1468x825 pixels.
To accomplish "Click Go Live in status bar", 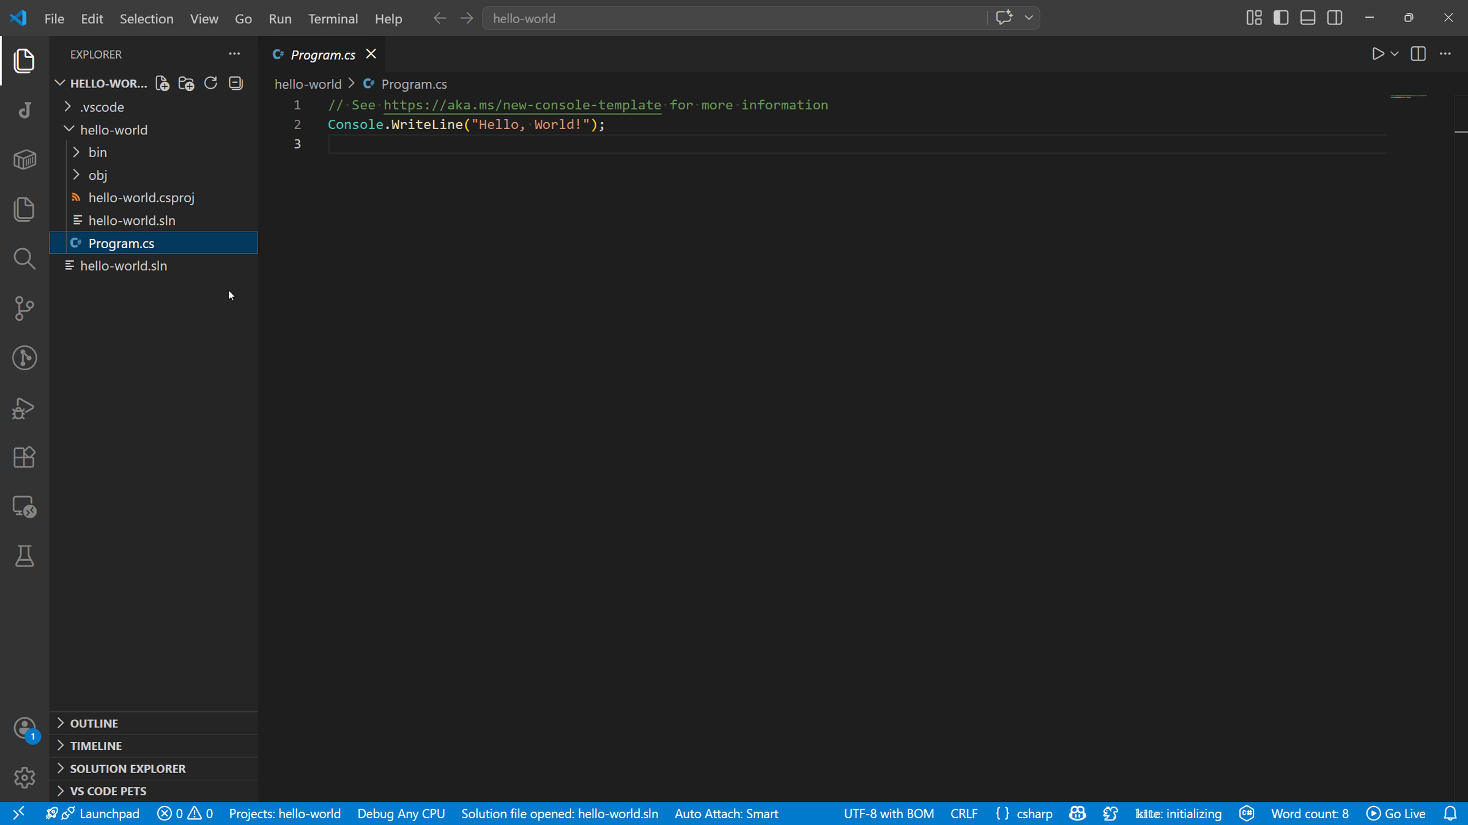I will [x=1396, y=813].
